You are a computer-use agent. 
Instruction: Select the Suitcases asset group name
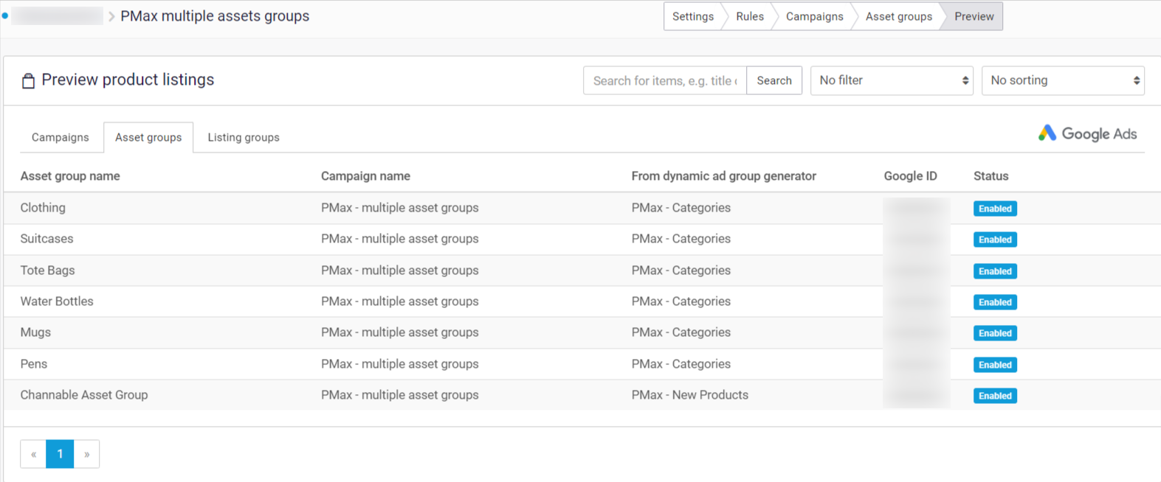point(47,239)
